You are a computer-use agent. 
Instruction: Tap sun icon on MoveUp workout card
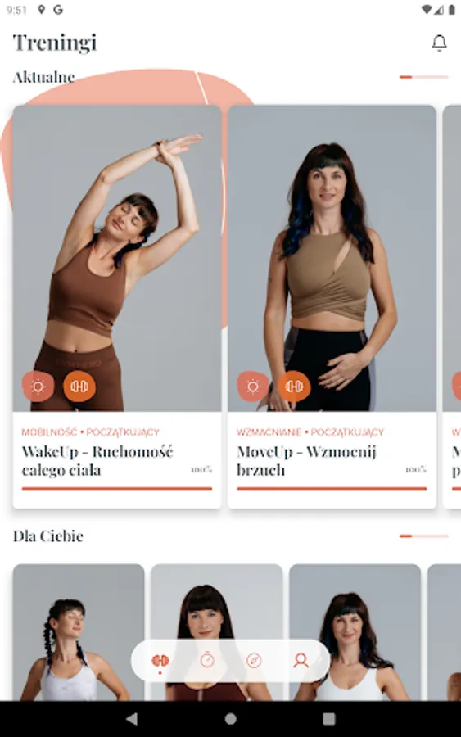(x=253, y=387)
